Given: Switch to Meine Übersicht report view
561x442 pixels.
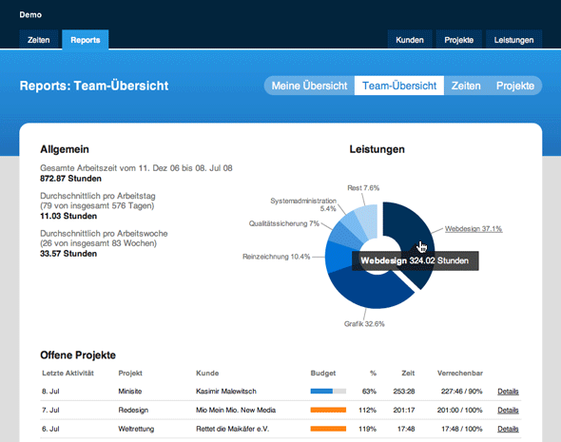Looking at the screenshot, I should pos(309,86).
